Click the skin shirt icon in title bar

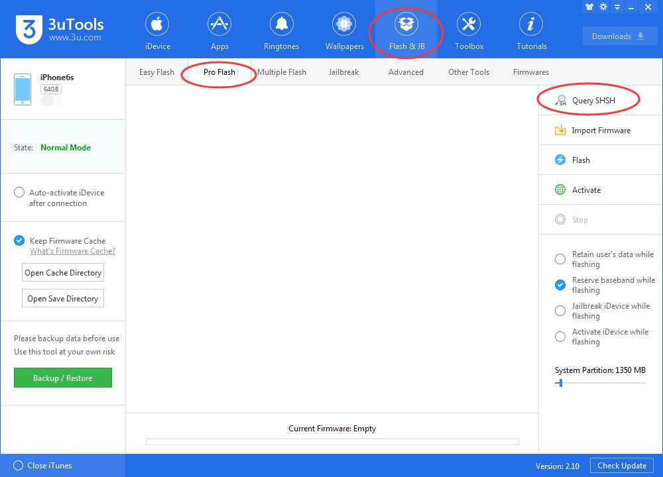click(x=589, y=7)
